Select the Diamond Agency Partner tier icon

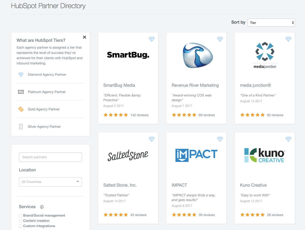click(21, 75)
